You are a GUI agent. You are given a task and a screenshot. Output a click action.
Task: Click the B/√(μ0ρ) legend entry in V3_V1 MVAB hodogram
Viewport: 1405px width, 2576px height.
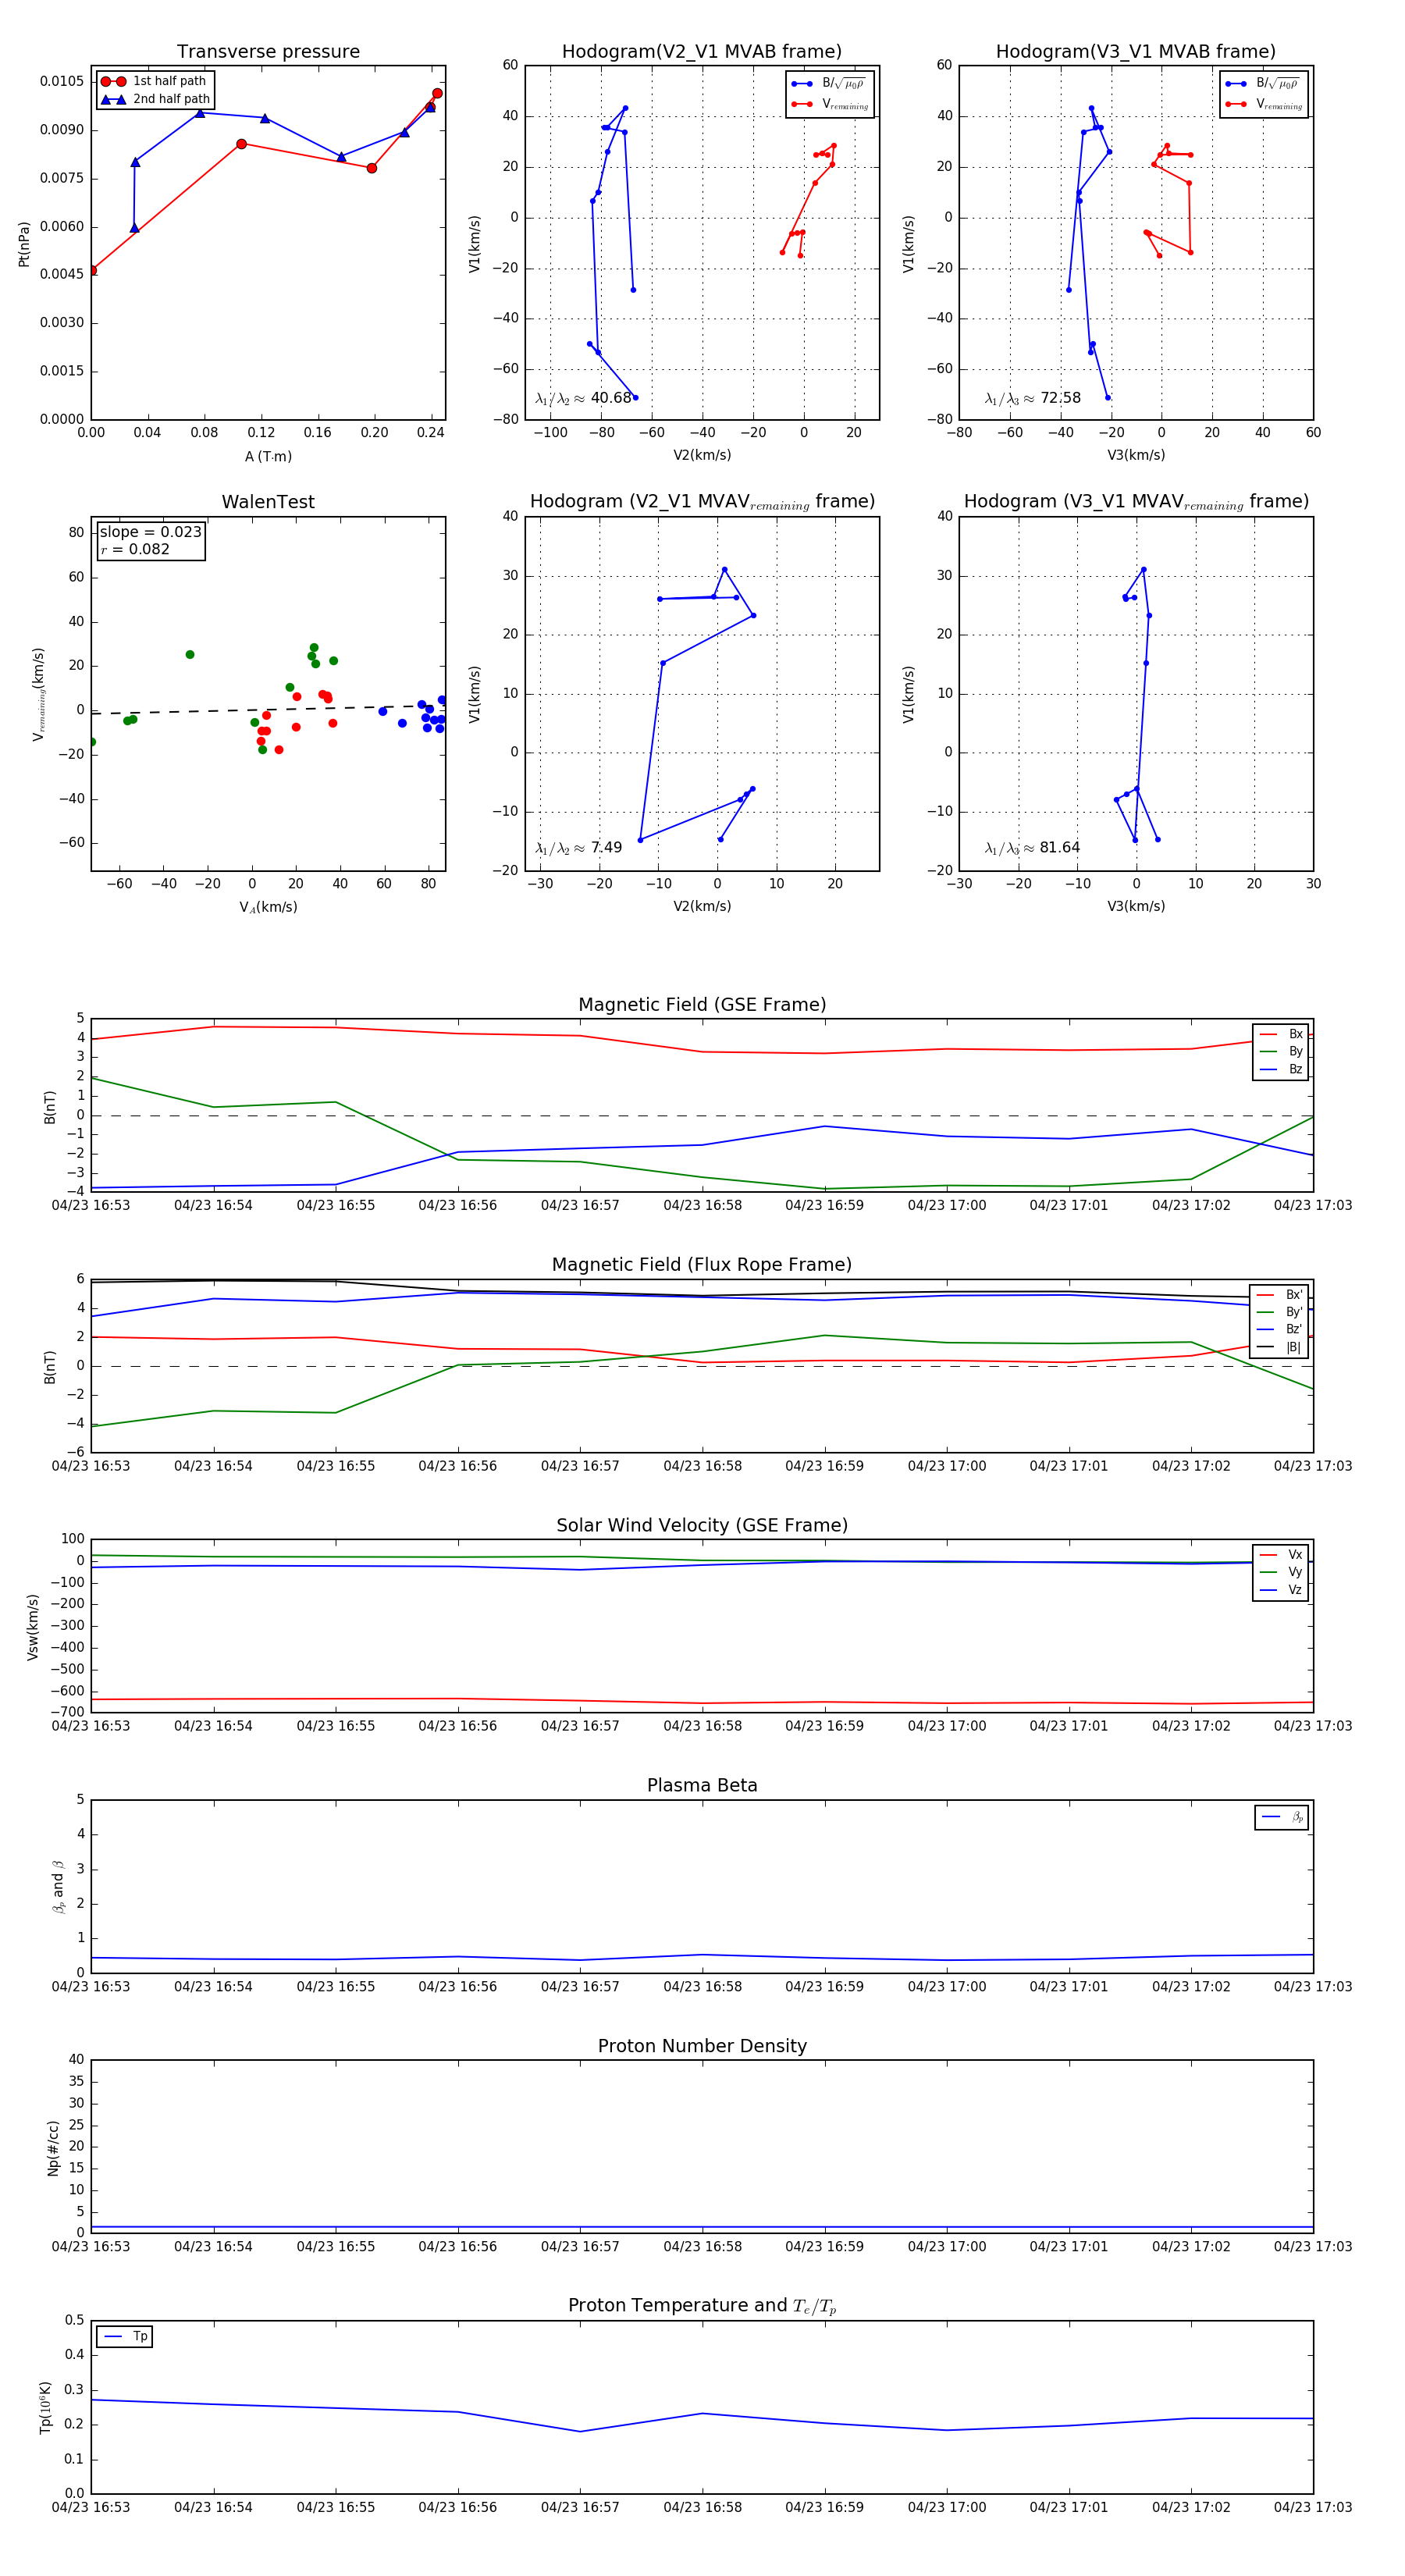click(1263, 84)
